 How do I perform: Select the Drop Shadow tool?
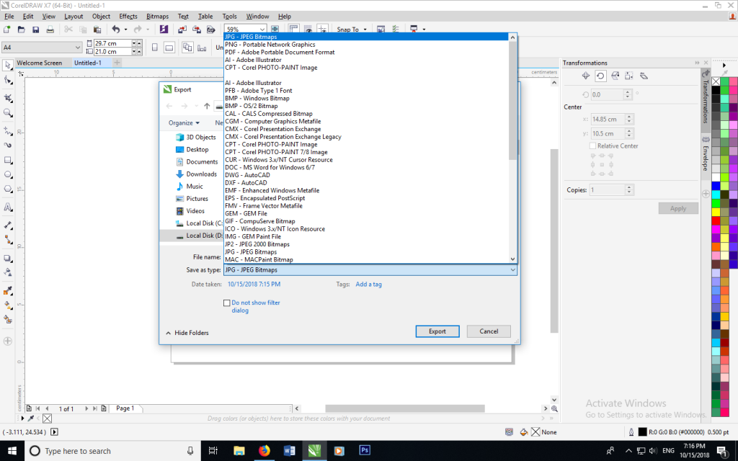click(7, 259)
